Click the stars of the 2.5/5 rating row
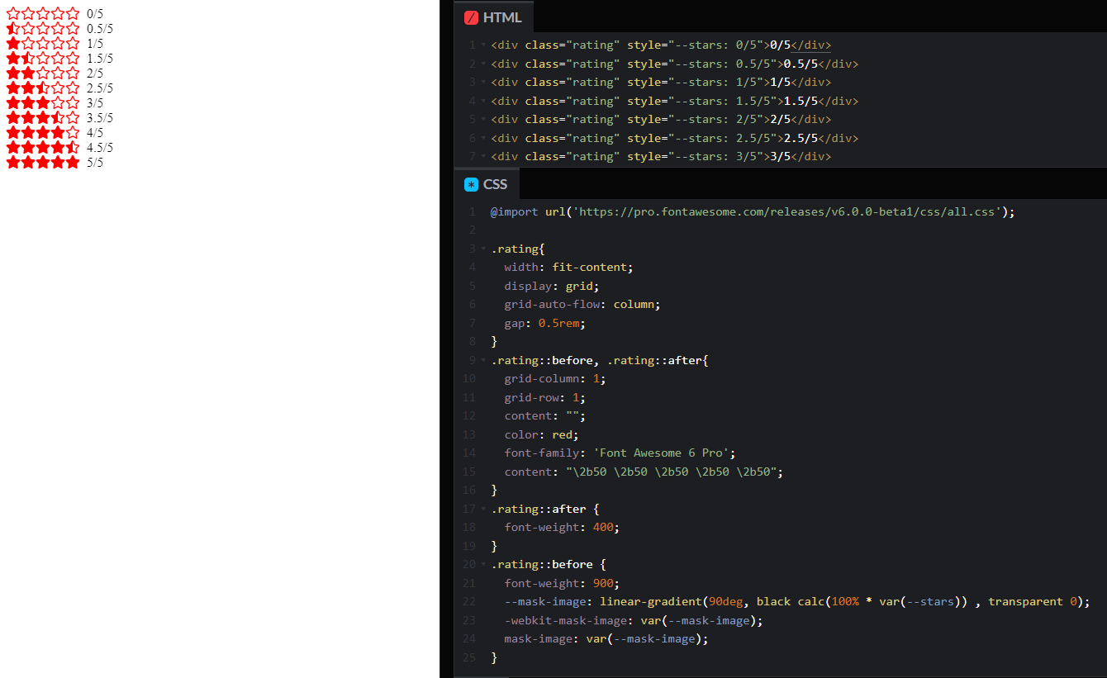The image size is (1107, 678). coord(43,88)
